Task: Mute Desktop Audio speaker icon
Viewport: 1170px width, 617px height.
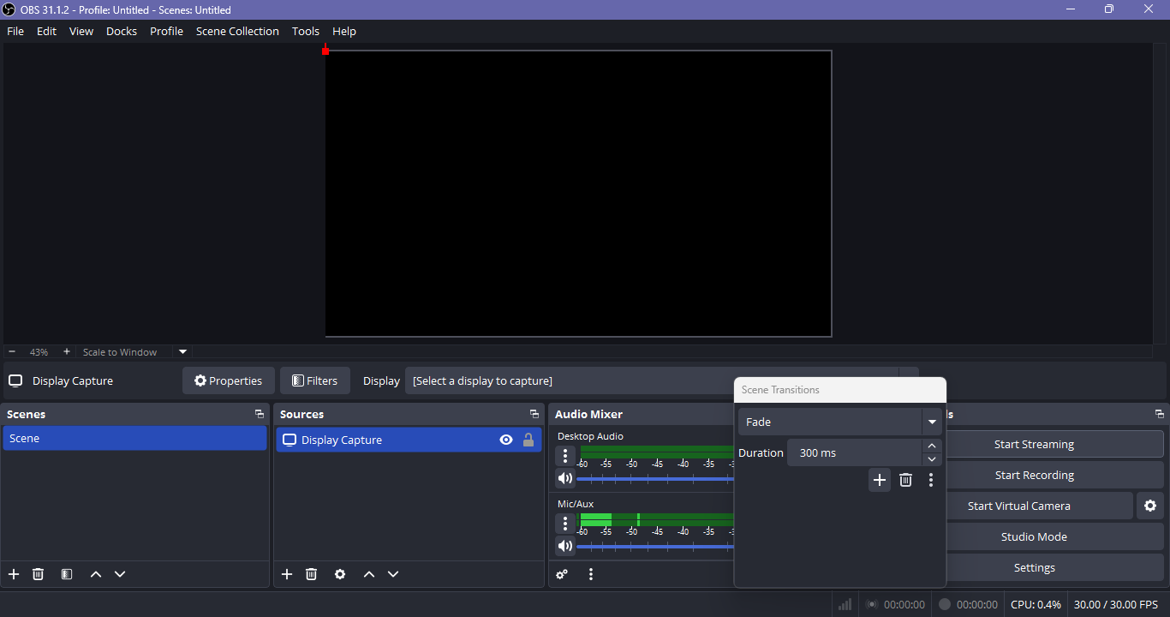Action: point(565,478)
